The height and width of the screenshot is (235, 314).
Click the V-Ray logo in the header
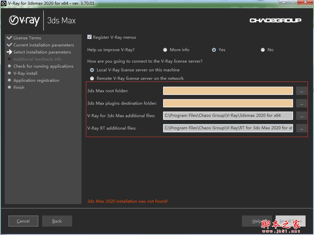[x=24, y=21]
